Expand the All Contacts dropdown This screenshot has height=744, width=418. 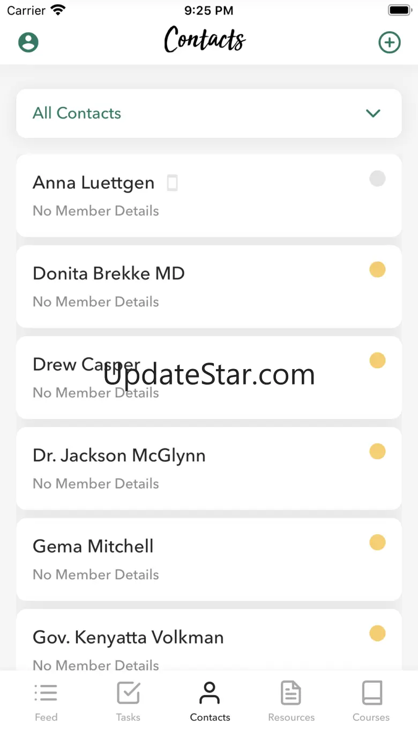point(209,113)
